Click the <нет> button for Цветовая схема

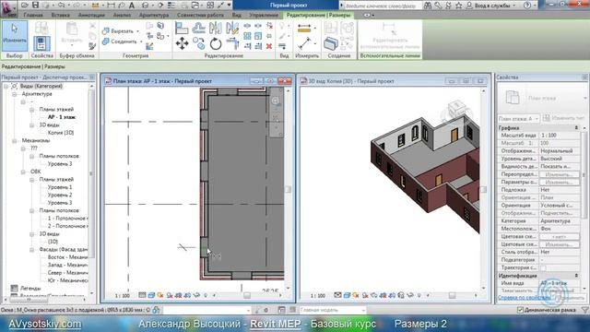560,237
